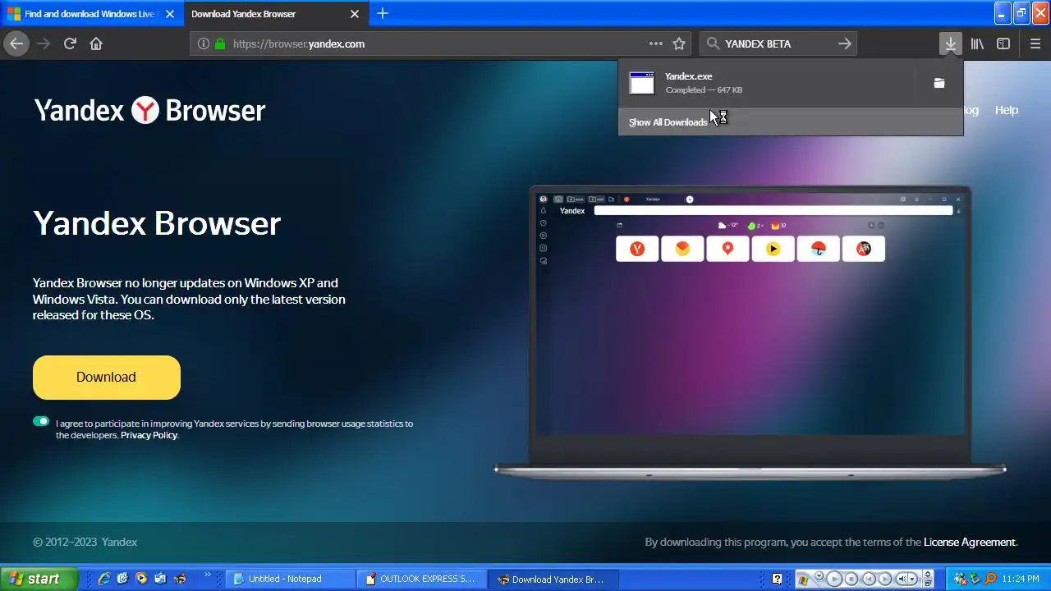Open the media player quick access dropdown

[x=819, y=575]
